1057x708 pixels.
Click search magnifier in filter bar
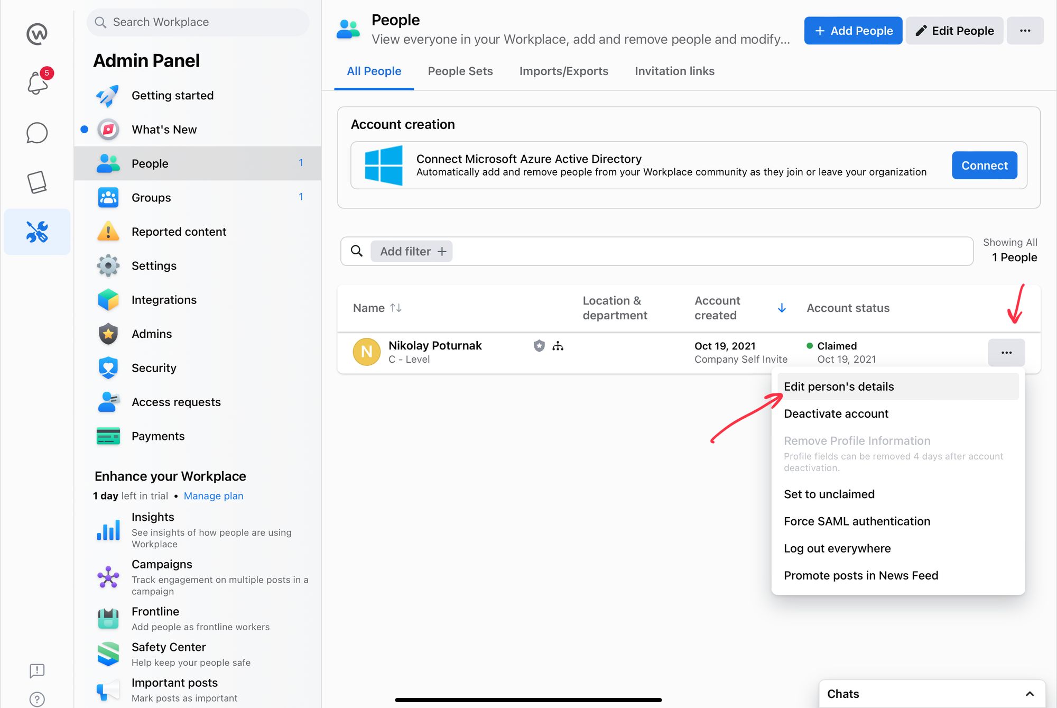357,251
